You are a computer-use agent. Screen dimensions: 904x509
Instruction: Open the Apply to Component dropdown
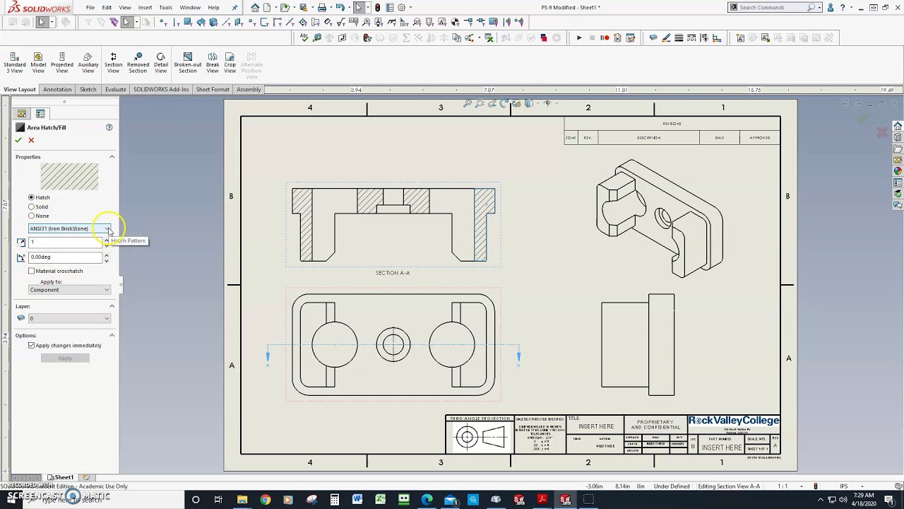coord(69,290)
